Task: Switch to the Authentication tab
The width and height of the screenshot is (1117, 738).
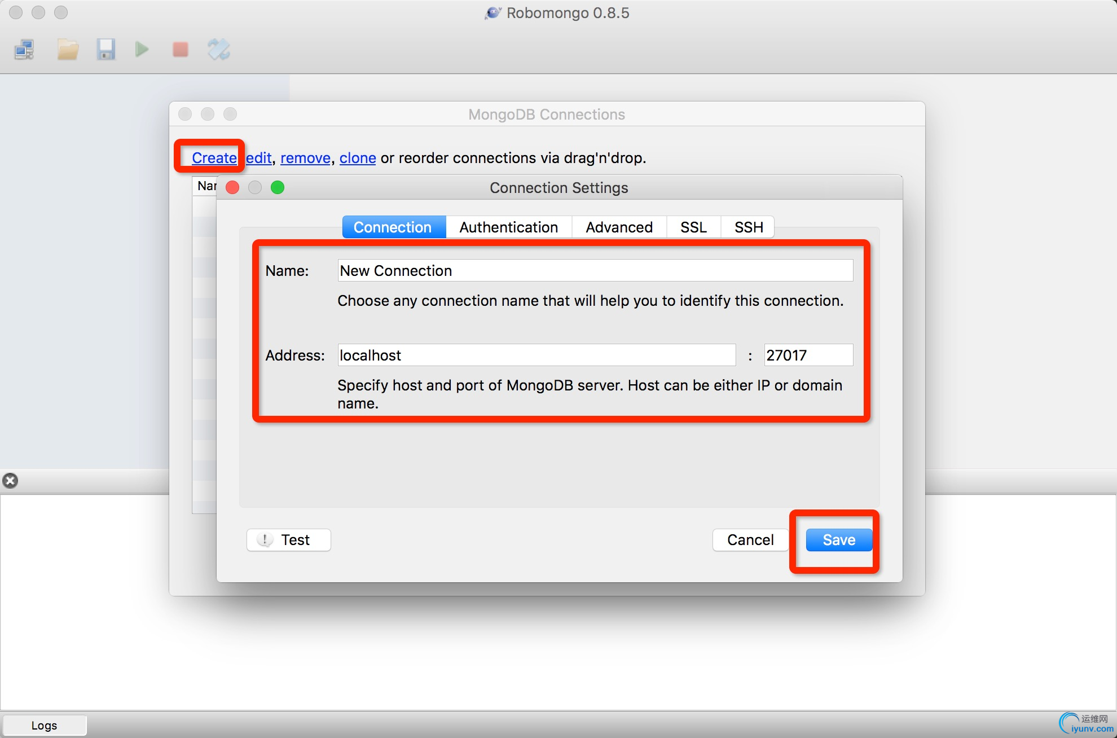Action: coord(509,227)
